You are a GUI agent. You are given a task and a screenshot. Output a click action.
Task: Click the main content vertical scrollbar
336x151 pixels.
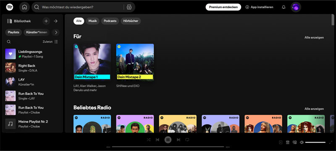click(x=333, y=20)
